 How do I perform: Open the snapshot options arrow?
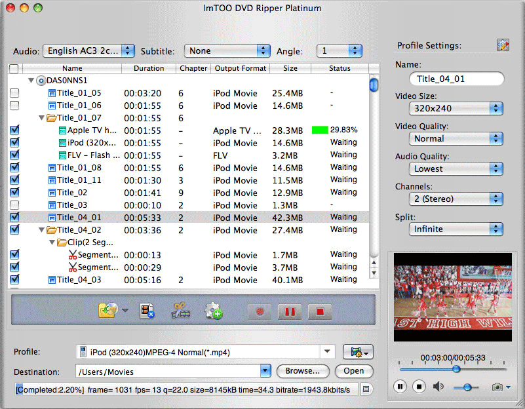(x=508, y=387)
